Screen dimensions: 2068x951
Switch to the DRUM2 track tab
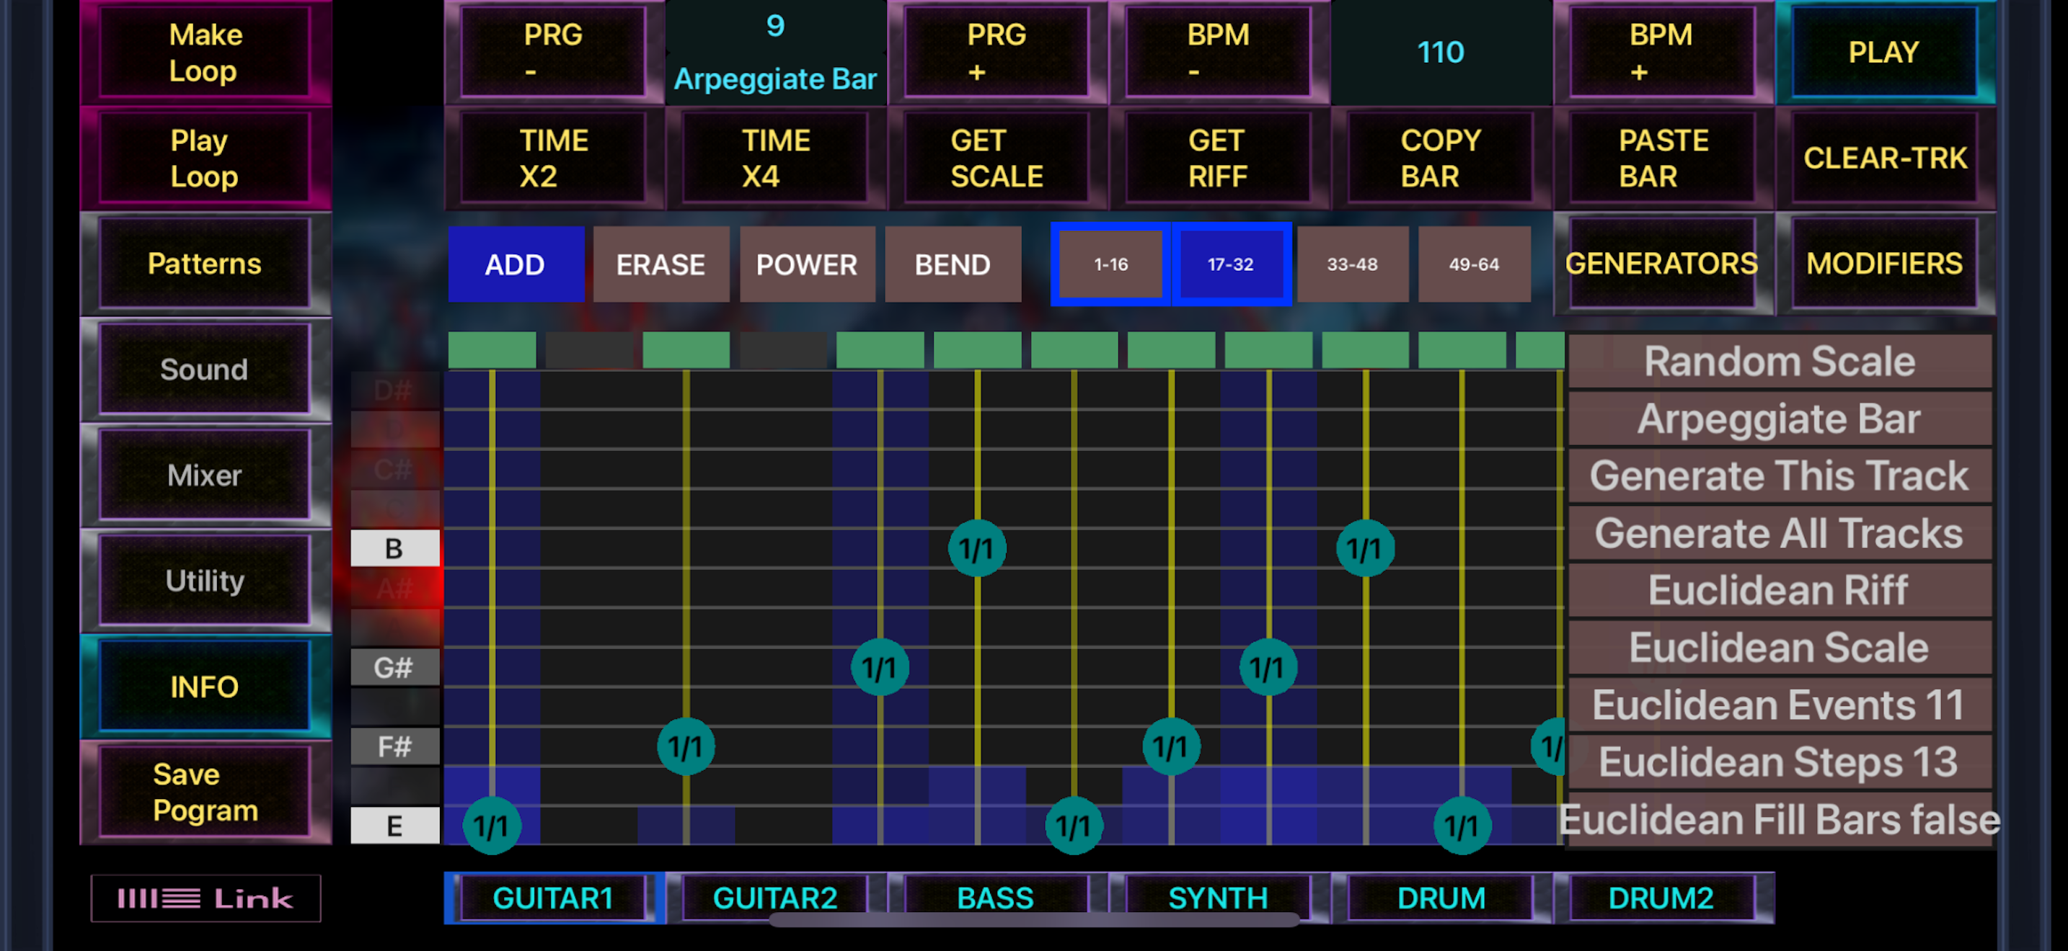click(x=1661, y=897)
